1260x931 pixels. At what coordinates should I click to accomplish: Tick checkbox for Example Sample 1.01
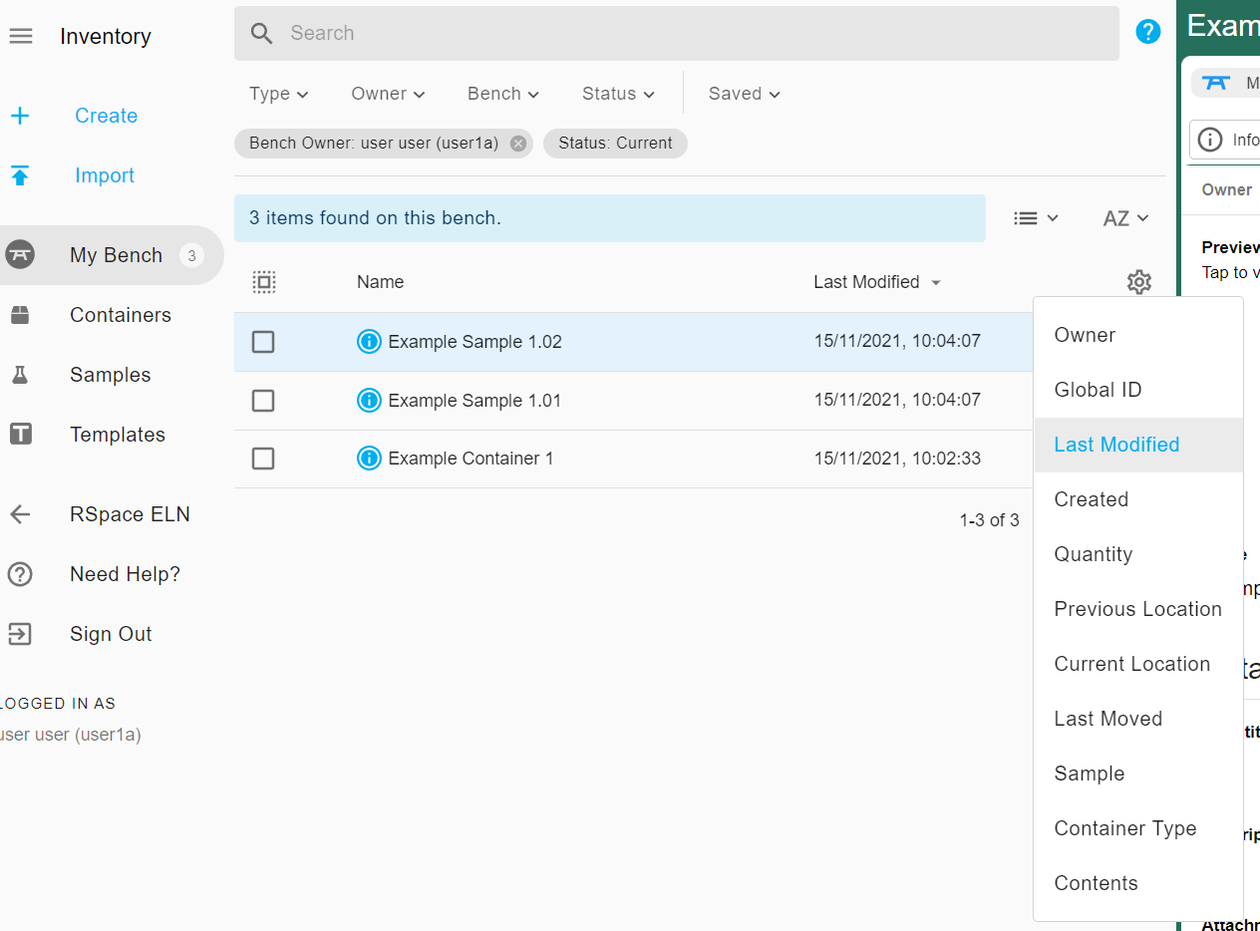pyautogui.click(x=263, y=401)
